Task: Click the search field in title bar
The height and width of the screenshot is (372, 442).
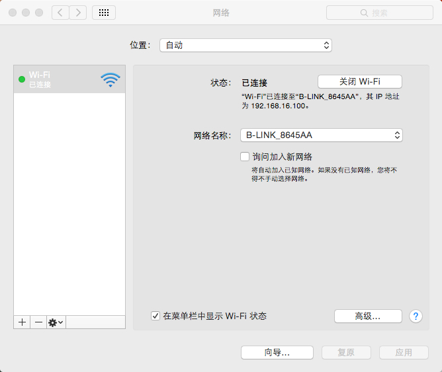Action: (x=379, y=13)
